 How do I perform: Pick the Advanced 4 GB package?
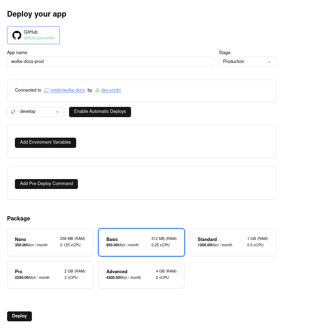point(141,275)
